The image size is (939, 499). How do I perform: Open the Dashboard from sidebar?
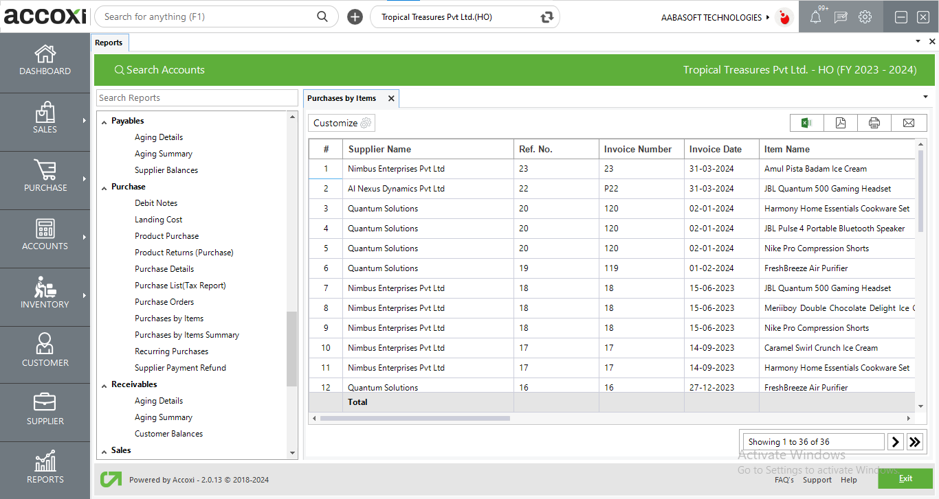[45, 60]
